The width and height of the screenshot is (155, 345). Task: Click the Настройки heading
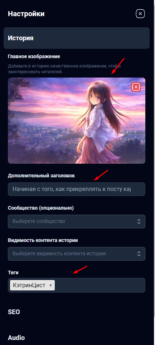point(26,14)
